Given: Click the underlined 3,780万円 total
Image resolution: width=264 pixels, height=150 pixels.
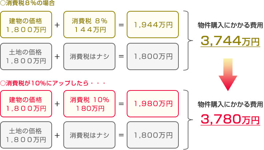Looking at the screenshot, I should 230,119.
